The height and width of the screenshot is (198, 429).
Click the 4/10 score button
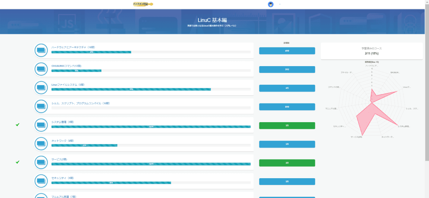tap(287, 51)
